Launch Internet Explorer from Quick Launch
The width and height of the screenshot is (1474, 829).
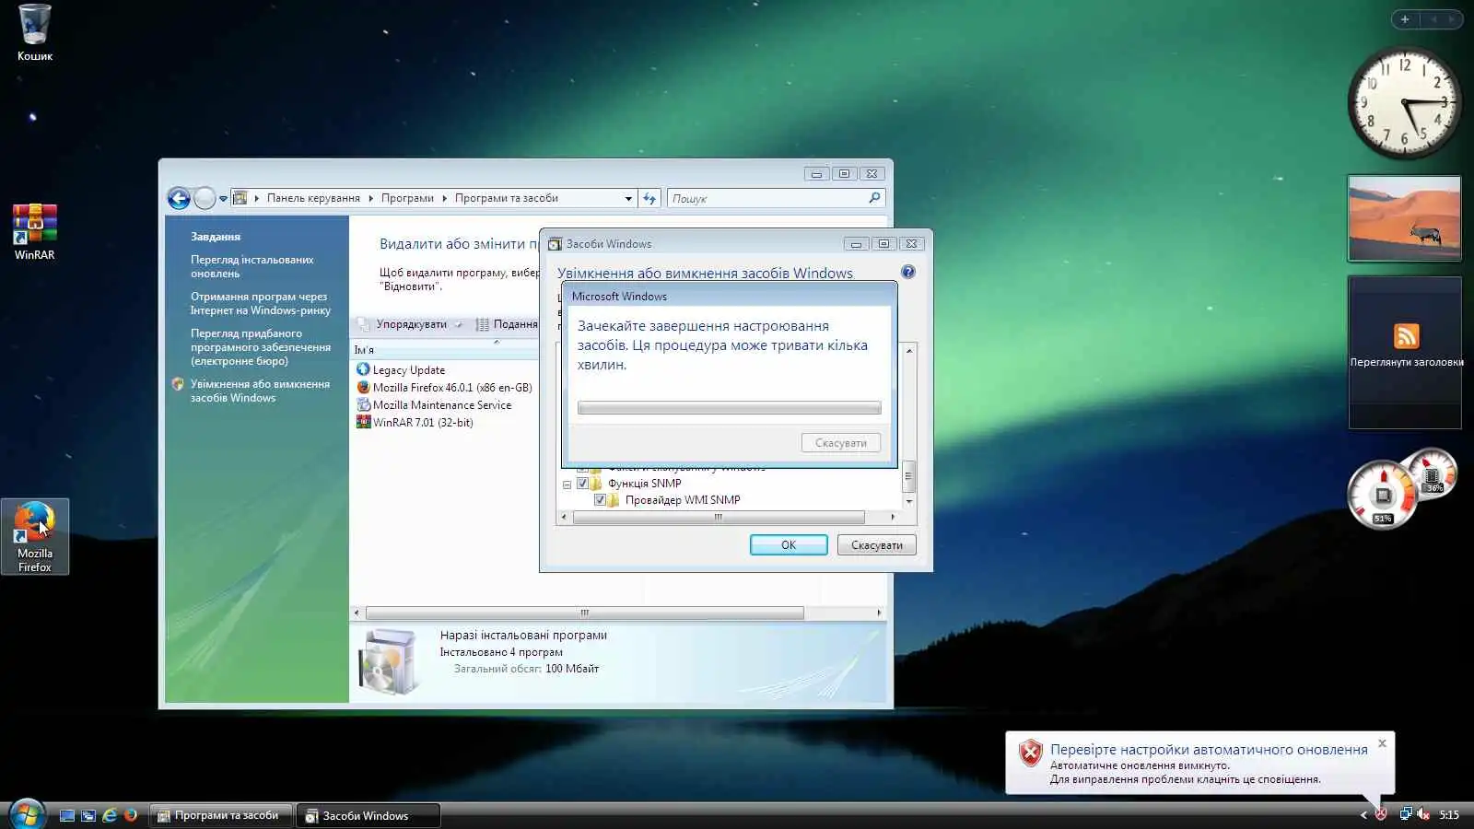pyautogui.click(x=110, y=815)
